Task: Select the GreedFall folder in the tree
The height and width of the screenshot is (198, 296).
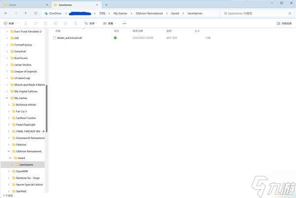Action: click(20, 51)
